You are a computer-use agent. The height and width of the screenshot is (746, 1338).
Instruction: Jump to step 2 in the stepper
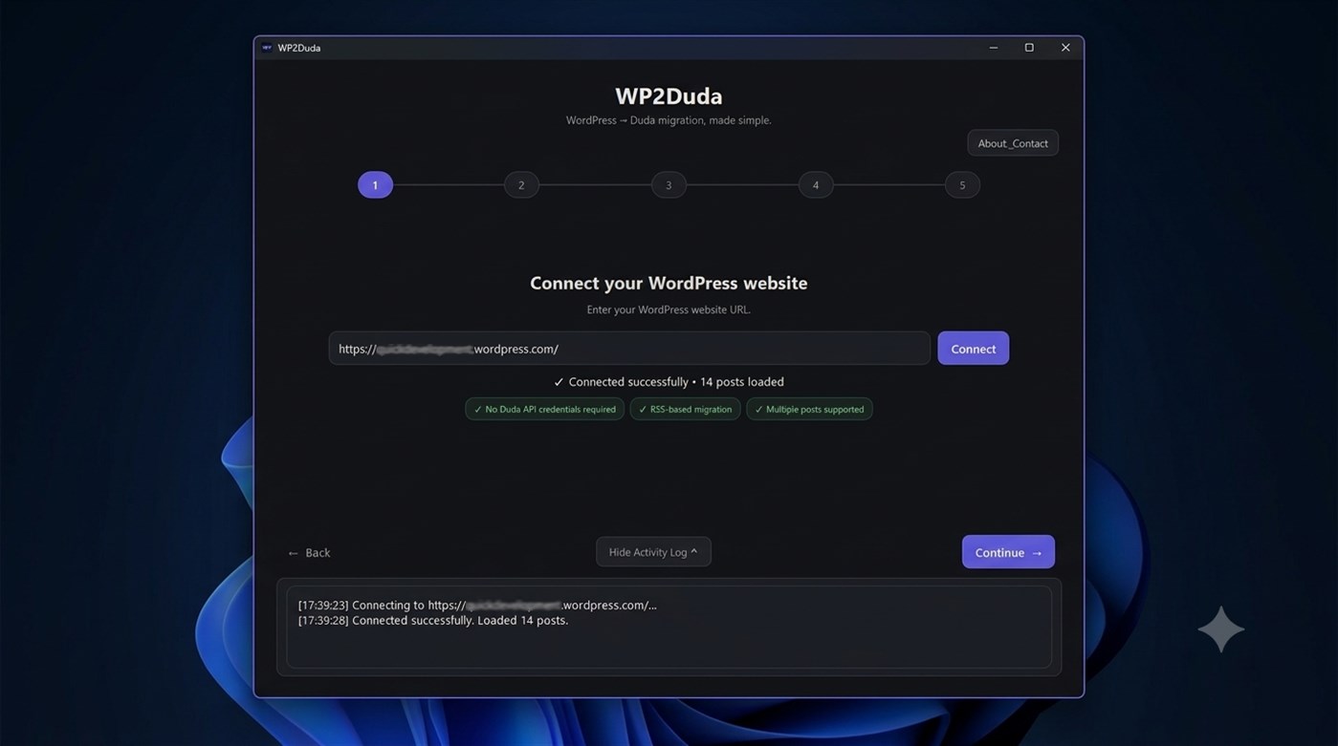[x=521, y=185]
